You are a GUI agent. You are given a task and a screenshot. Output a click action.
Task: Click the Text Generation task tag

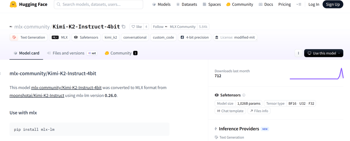coord(29,38)
